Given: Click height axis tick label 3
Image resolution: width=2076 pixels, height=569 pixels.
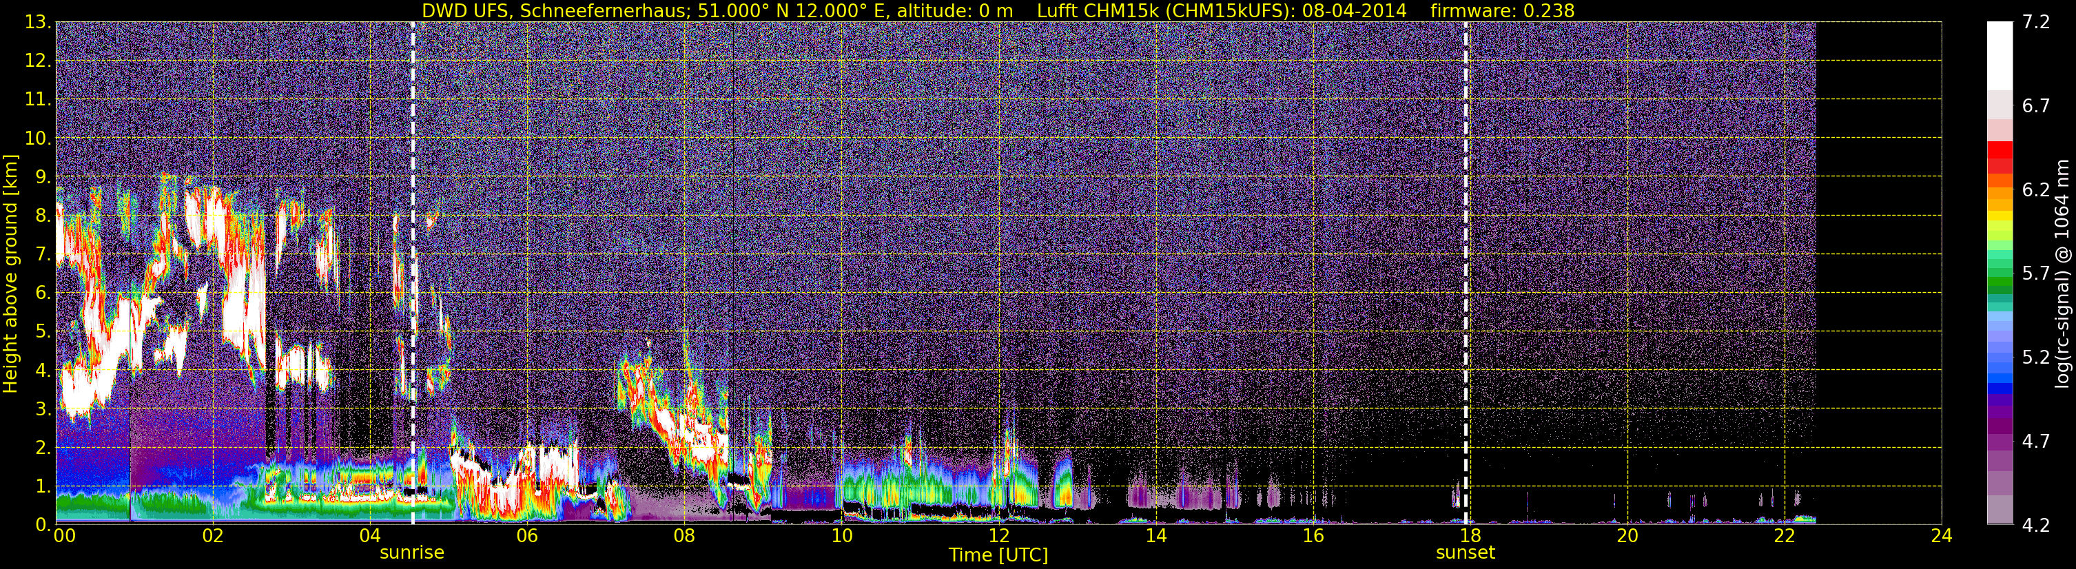Looking at the screenshot, I should (43, 409).
